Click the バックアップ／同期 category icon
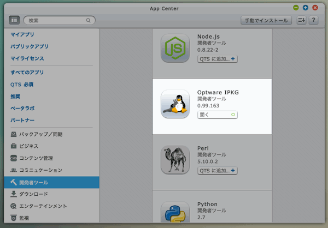 click(x=13, y=134)
